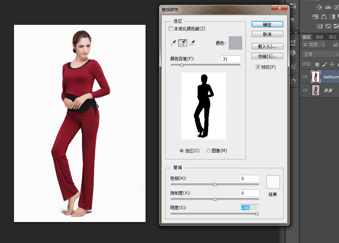Add a Threshold adjustment layer

click(337, 26)
